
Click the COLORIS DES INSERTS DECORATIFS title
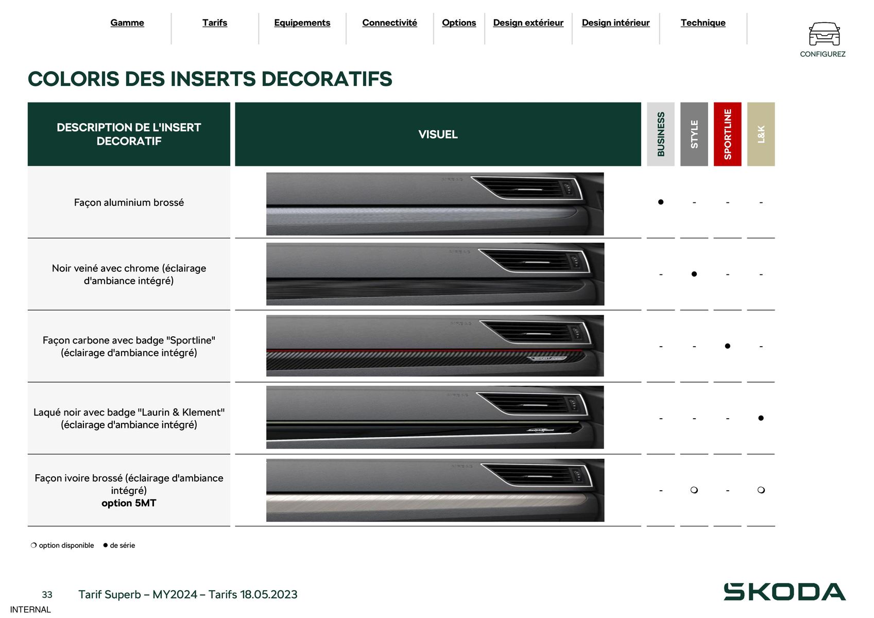(210, 79)
